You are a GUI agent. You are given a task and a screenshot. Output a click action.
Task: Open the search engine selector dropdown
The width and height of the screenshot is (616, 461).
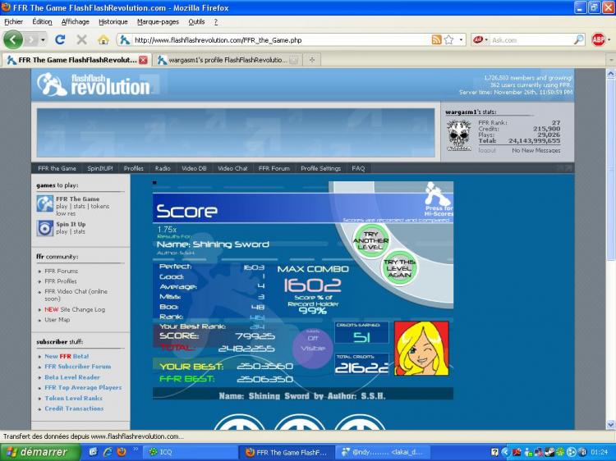tap(483, 39)
